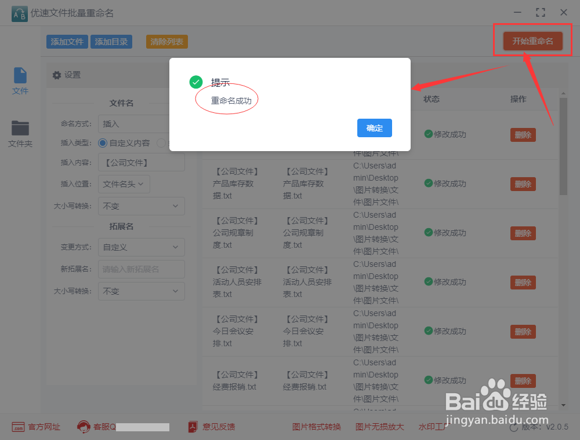This screenshot has height=440, width=580.
Task: Click the 操作 column header
Action: click(x=518, y=99)
